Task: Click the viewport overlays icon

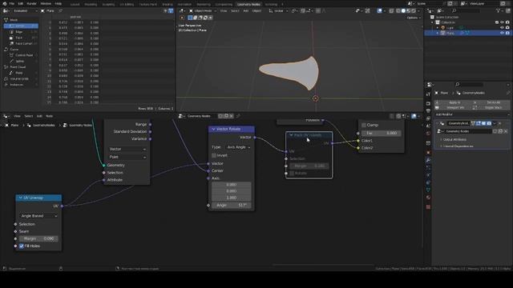Action: click(x=379, y=10)
